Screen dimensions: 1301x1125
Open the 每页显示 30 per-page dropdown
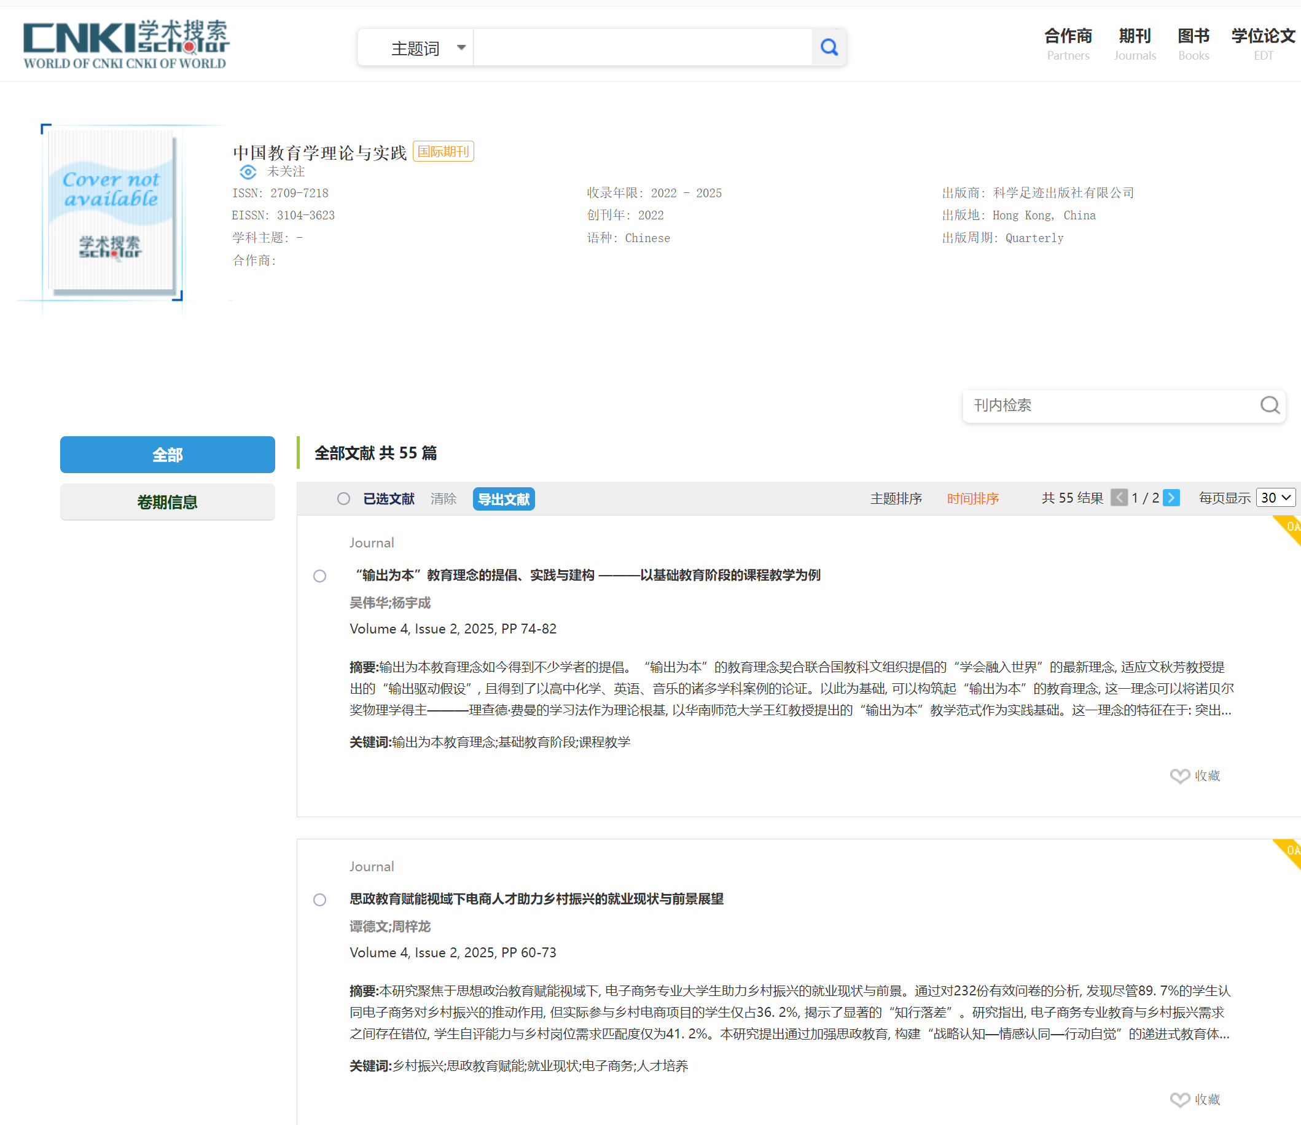point(1275,498)
